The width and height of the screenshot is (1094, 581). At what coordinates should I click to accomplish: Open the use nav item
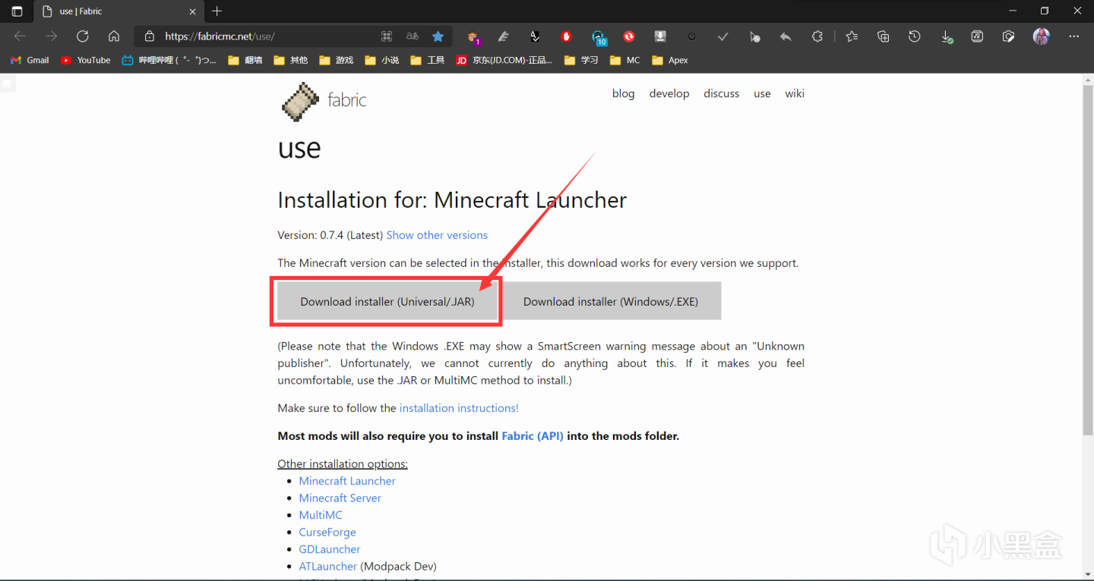[762, 93]
